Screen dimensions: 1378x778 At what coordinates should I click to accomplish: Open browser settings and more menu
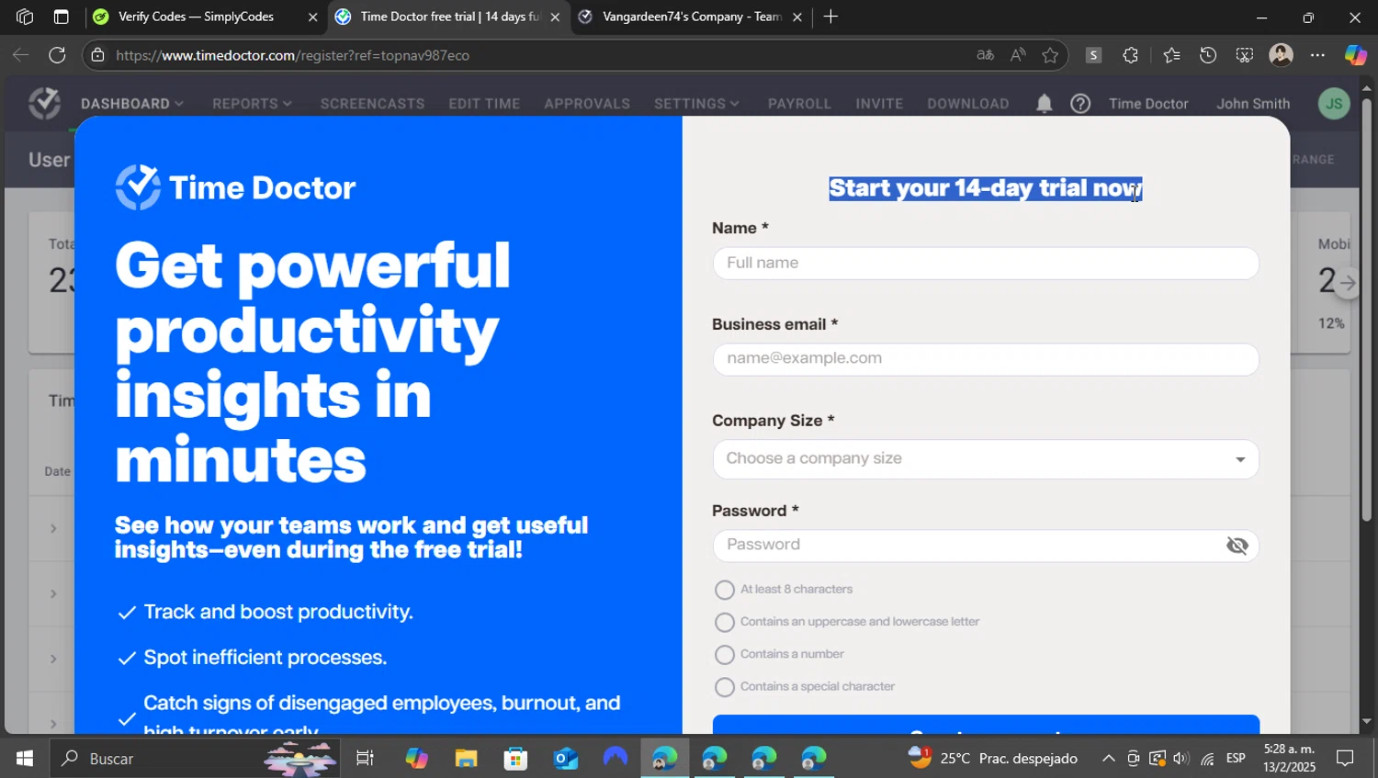pos(1317,55)
